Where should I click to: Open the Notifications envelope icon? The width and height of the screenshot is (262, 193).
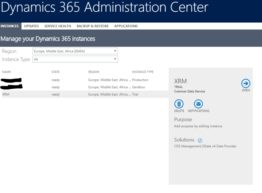click(198, 104)
